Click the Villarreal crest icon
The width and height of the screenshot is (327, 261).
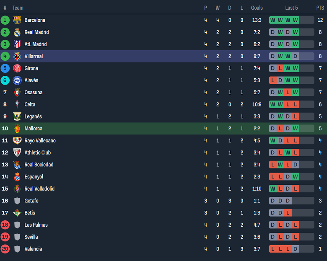(x=17, y=57)
